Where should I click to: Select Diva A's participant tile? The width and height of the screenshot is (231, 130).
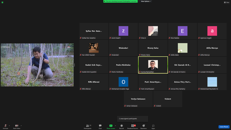tap(153, 31)
